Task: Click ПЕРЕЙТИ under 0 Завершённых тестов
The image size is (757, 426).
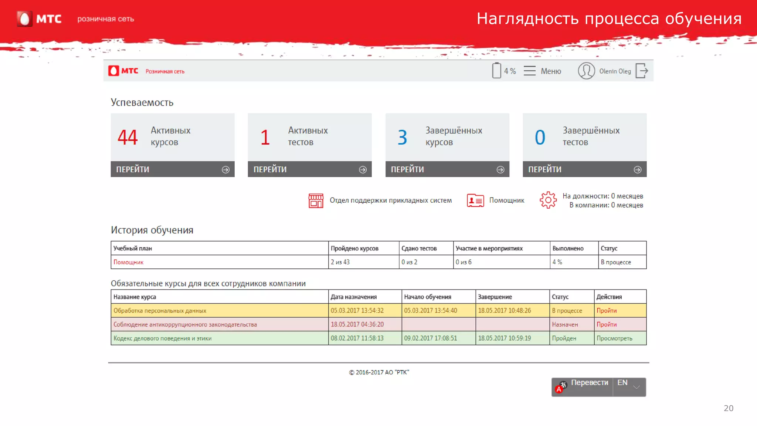Action: coord(585,169)
